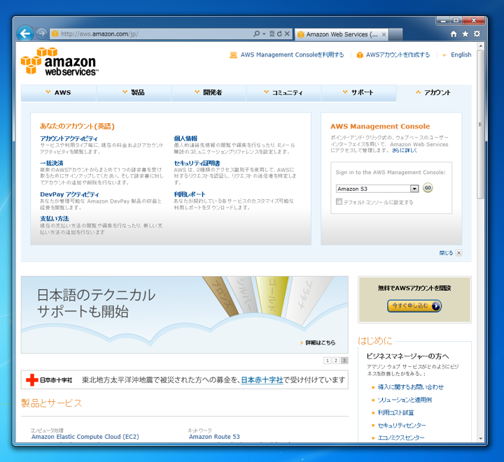Image resolution: width=504 pixels, height=462 pixels.
Task: Click the red cross 日本赤十字社 logo
Action: point(49,380)
